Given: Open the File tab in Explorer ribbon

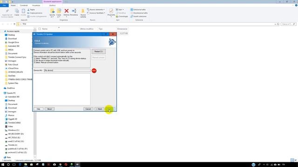Looking at the screenshot, I should [4, 5].
